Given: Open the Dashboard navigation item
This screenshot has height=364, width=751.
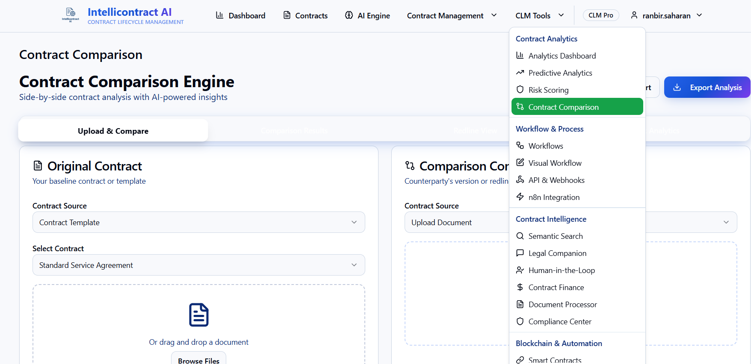Looking at the screenshot, I should click(x=241, y=15).
